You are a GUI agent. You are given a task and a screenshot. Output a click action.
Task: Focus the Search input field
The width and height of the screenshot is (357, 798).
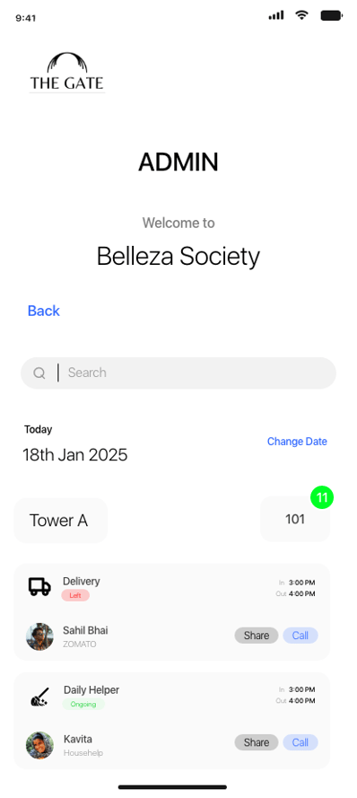click(x=178, y=373)
